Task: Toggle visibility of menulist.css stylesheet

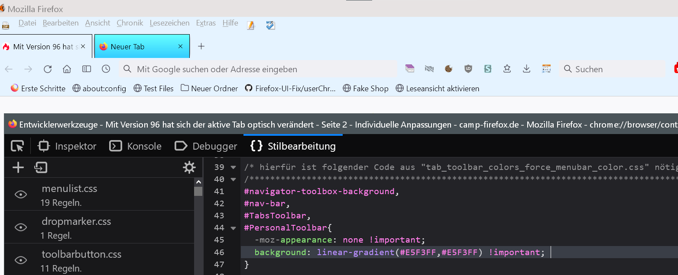Action: (x=21, y=195)
